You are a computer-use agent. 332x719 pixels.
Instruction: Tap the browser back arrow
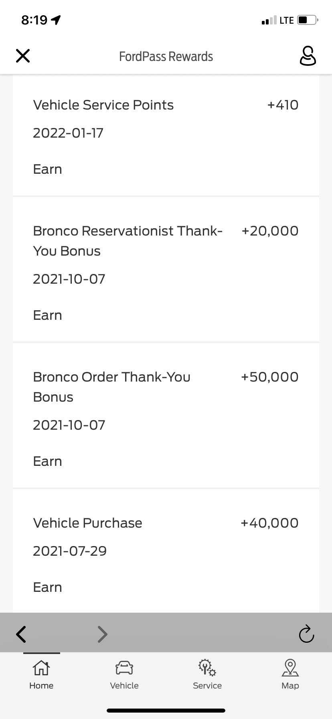[21, 634]
